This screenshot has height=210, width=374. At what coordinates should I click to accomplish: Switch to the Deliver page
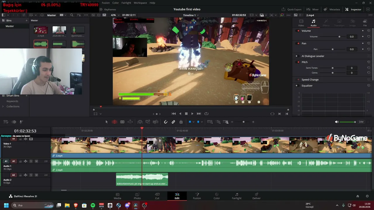click(x=257, y=196)
